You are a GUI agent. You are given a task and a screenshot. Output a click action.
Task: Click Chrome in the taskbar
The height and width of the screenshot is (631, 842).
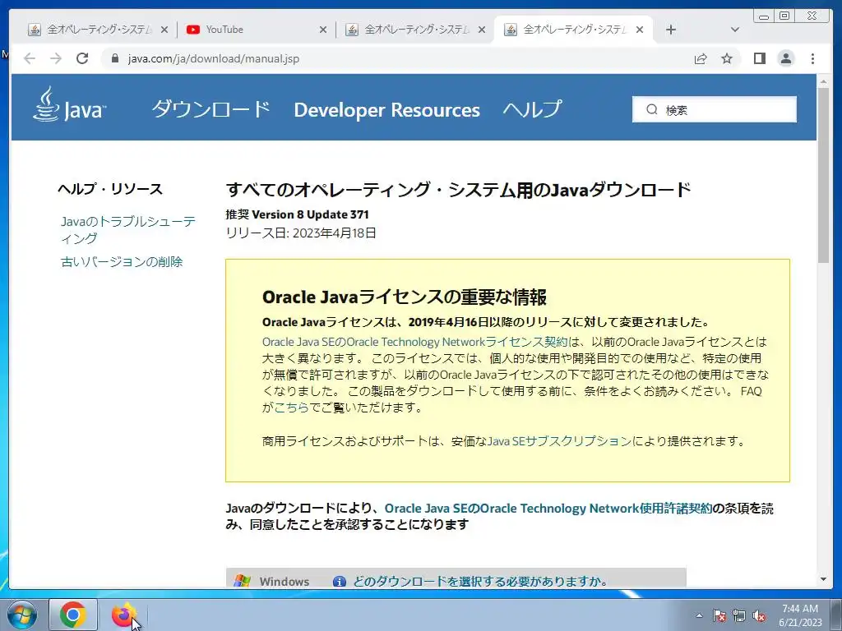[x=73, y=615]
